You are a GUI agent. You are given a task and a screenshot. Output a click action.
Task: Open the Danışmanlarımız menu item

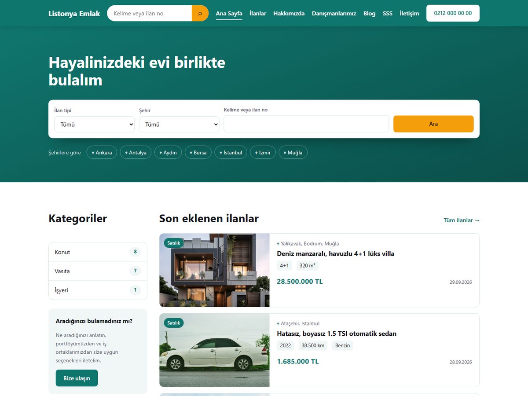(334, 13)
